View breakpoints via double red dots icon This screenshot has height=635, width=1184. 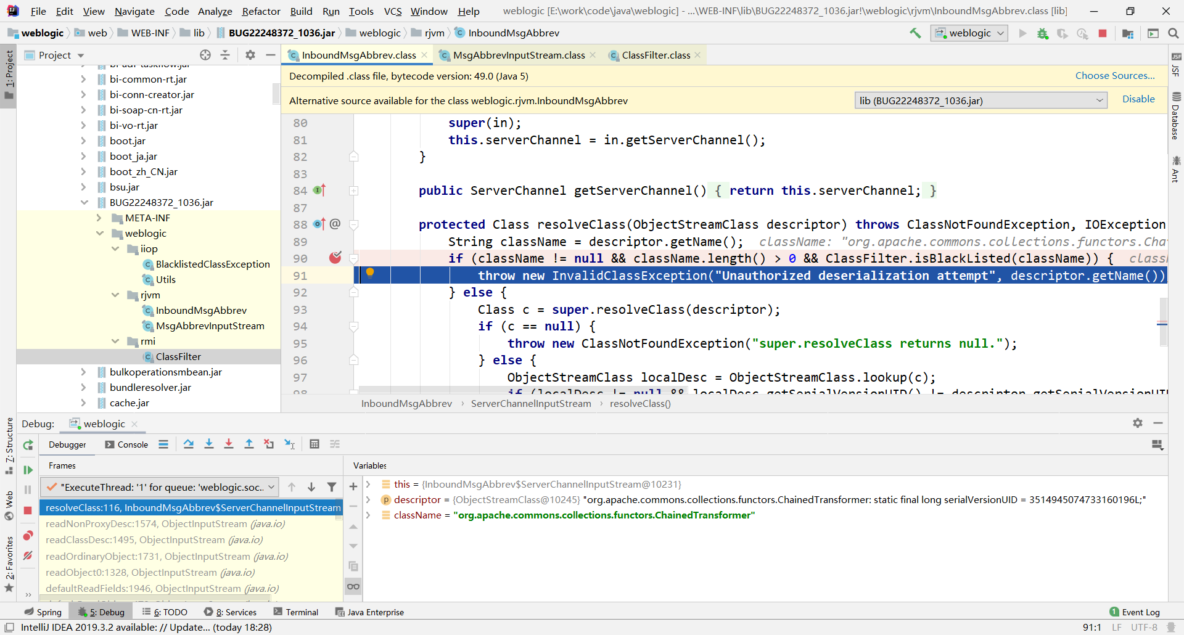coord(28,535)
